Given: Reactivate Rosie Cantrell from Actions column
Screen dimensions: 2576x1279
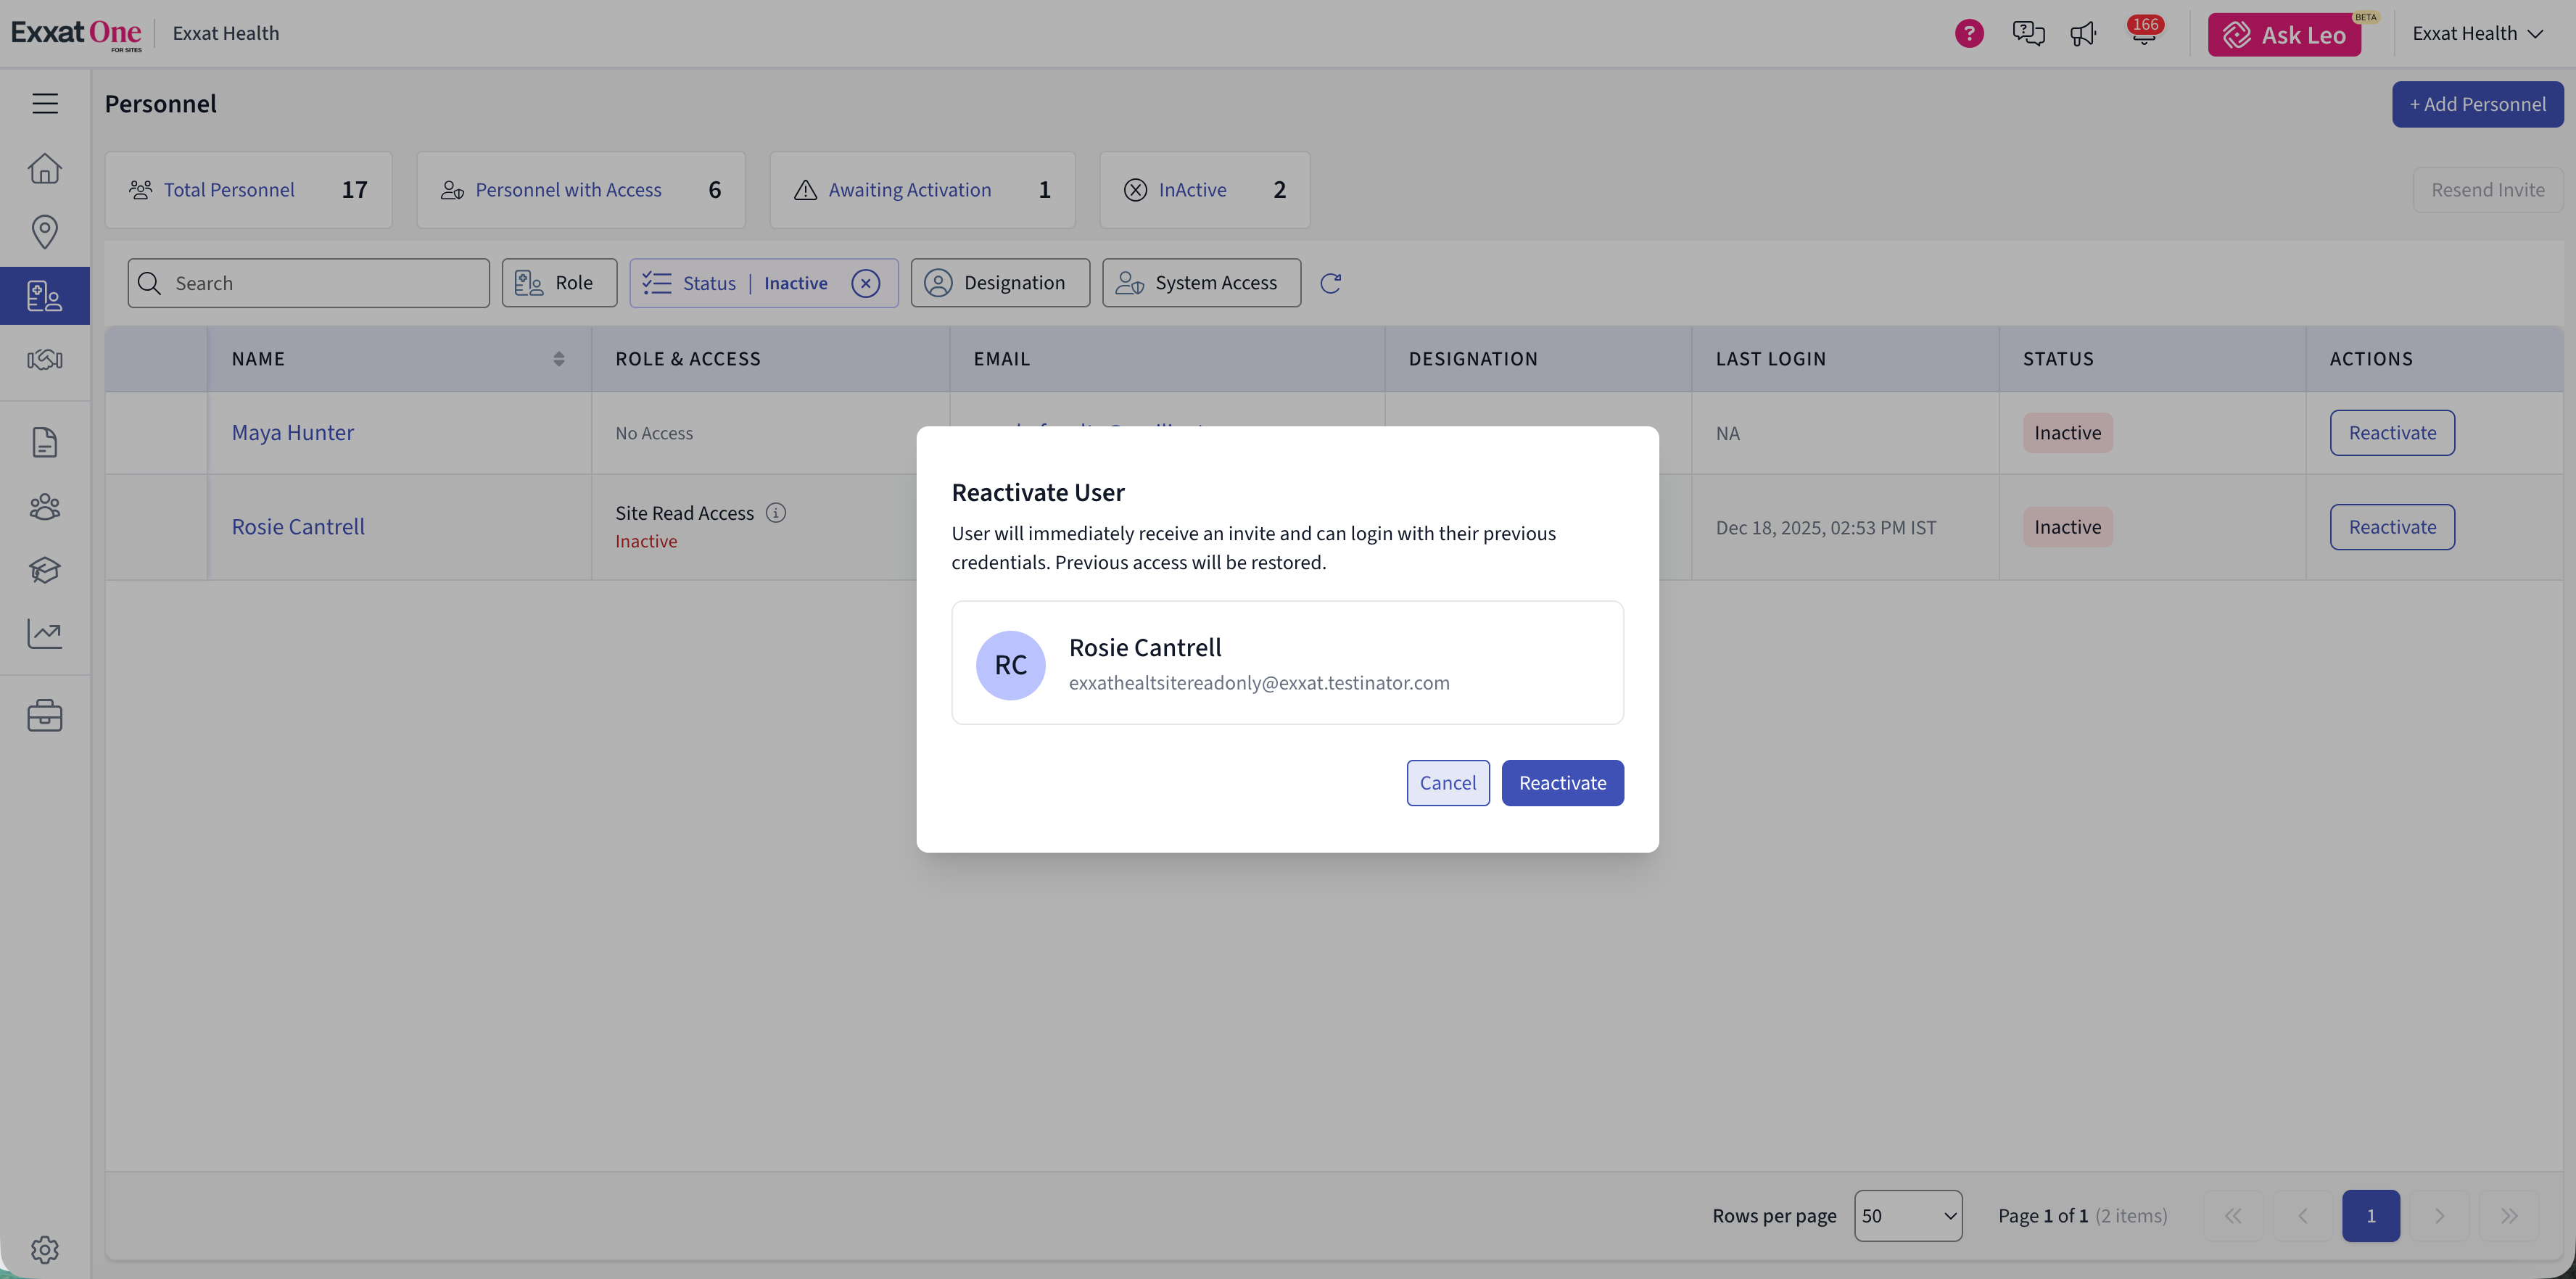Looking at the screenshot, I should coord(2392,527).
